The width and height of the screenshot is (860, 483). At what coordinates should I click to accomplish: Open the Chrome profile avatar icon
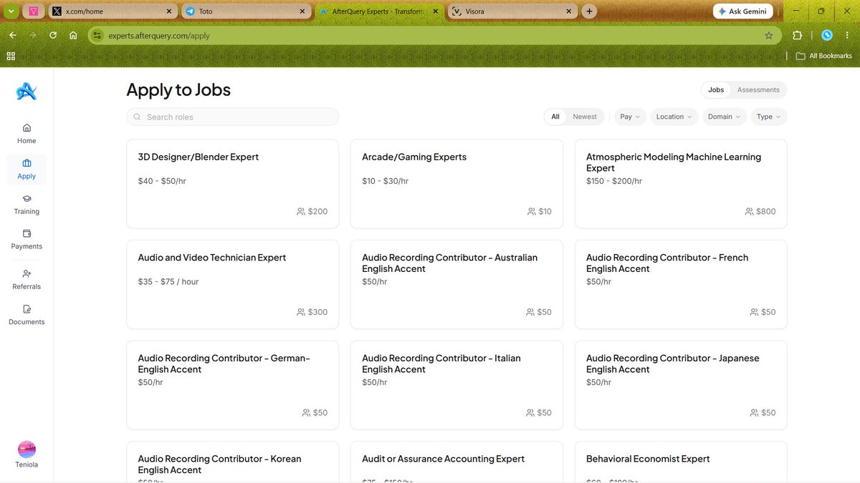[x=827, y=35]
